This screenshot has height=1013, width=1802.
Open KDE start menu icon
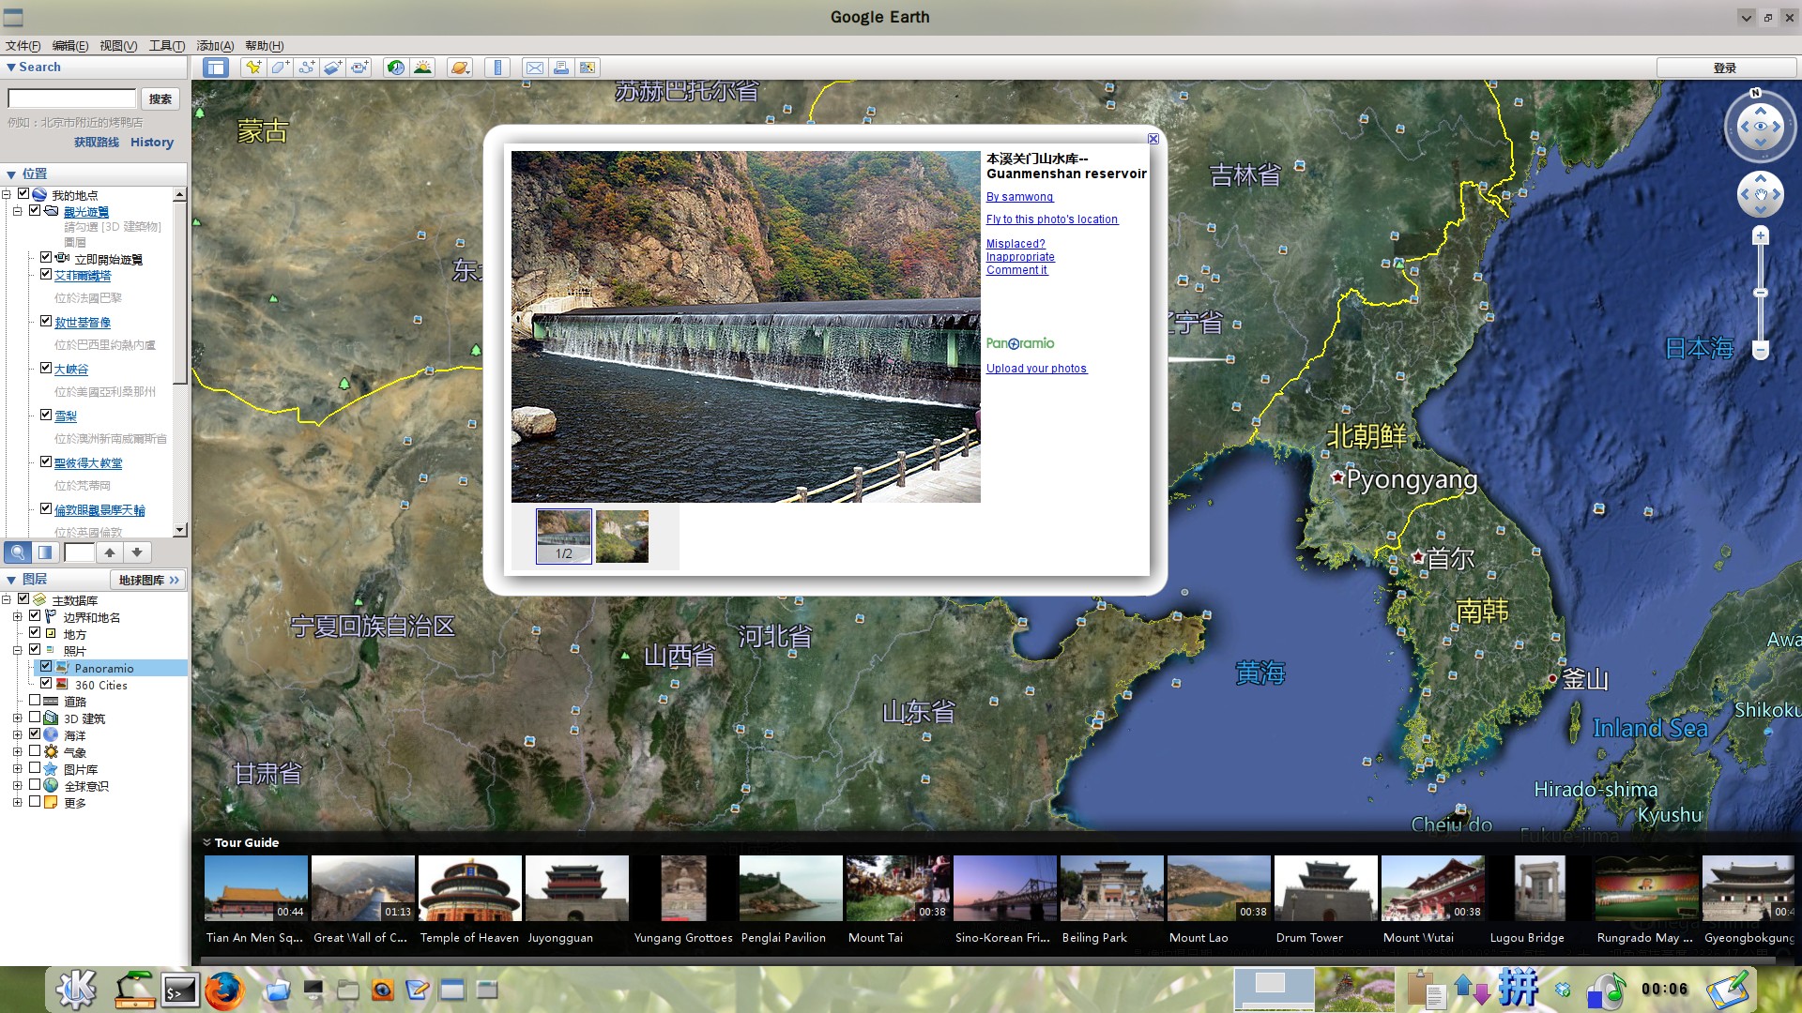pyautogui.click(x=76, y=990)
